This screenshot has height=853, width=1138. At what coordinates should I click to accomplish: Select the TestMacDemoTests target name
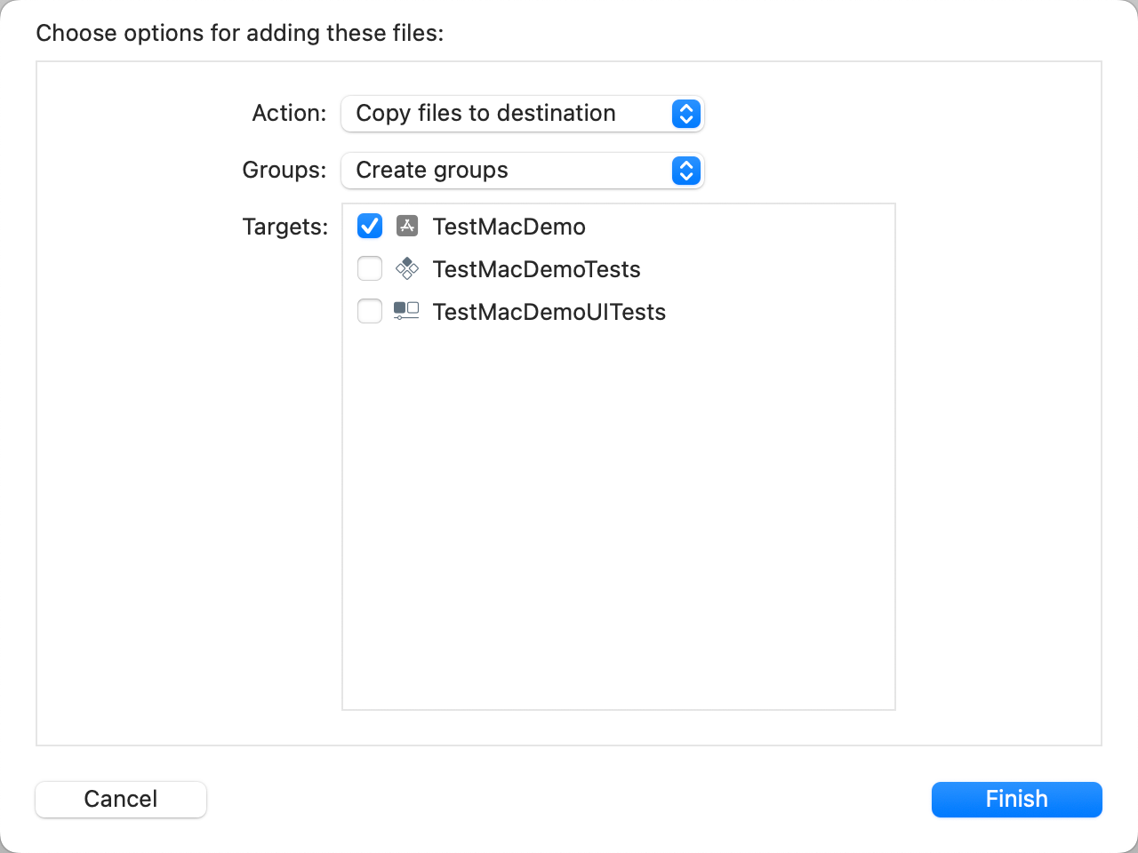(536, 269)
